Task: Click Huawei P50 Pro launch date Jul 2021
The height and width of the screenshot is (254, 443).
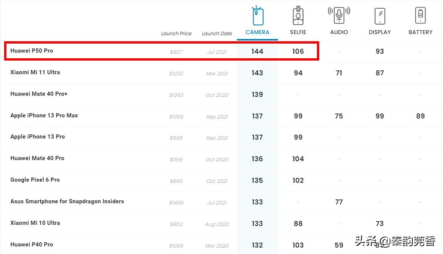Action: point(217,52)
